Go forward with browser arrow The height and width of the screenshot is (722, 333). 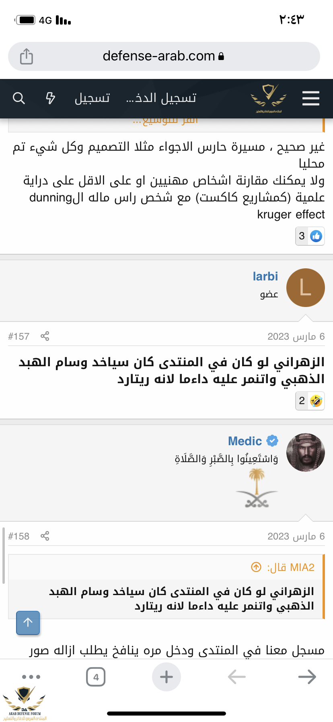point(307,677)
